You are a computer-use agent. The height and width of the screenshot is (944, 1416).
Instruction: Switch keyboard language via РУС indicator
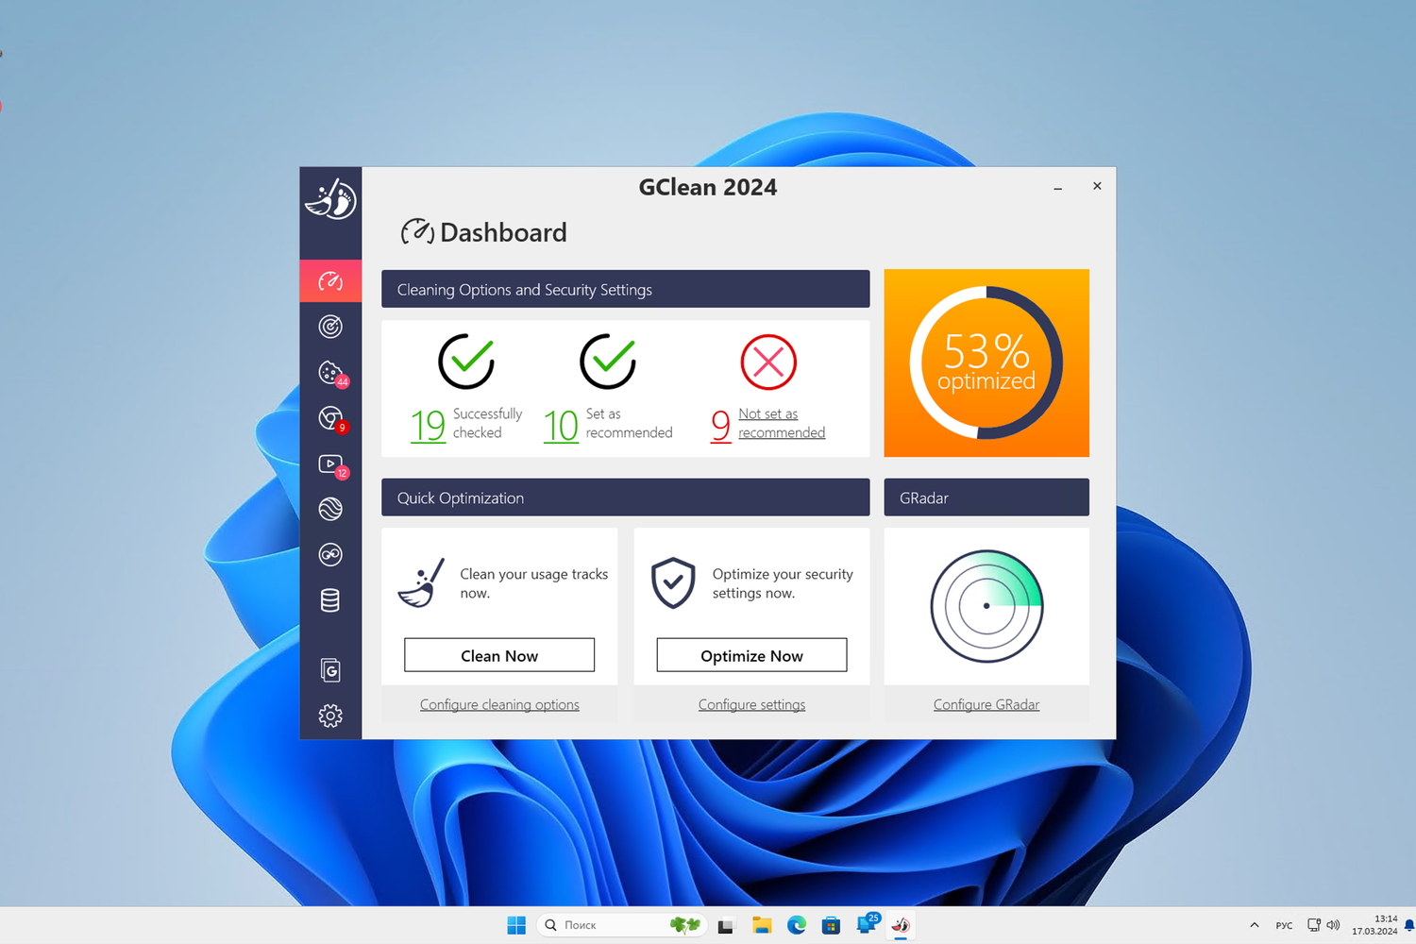pos(1284,924)
